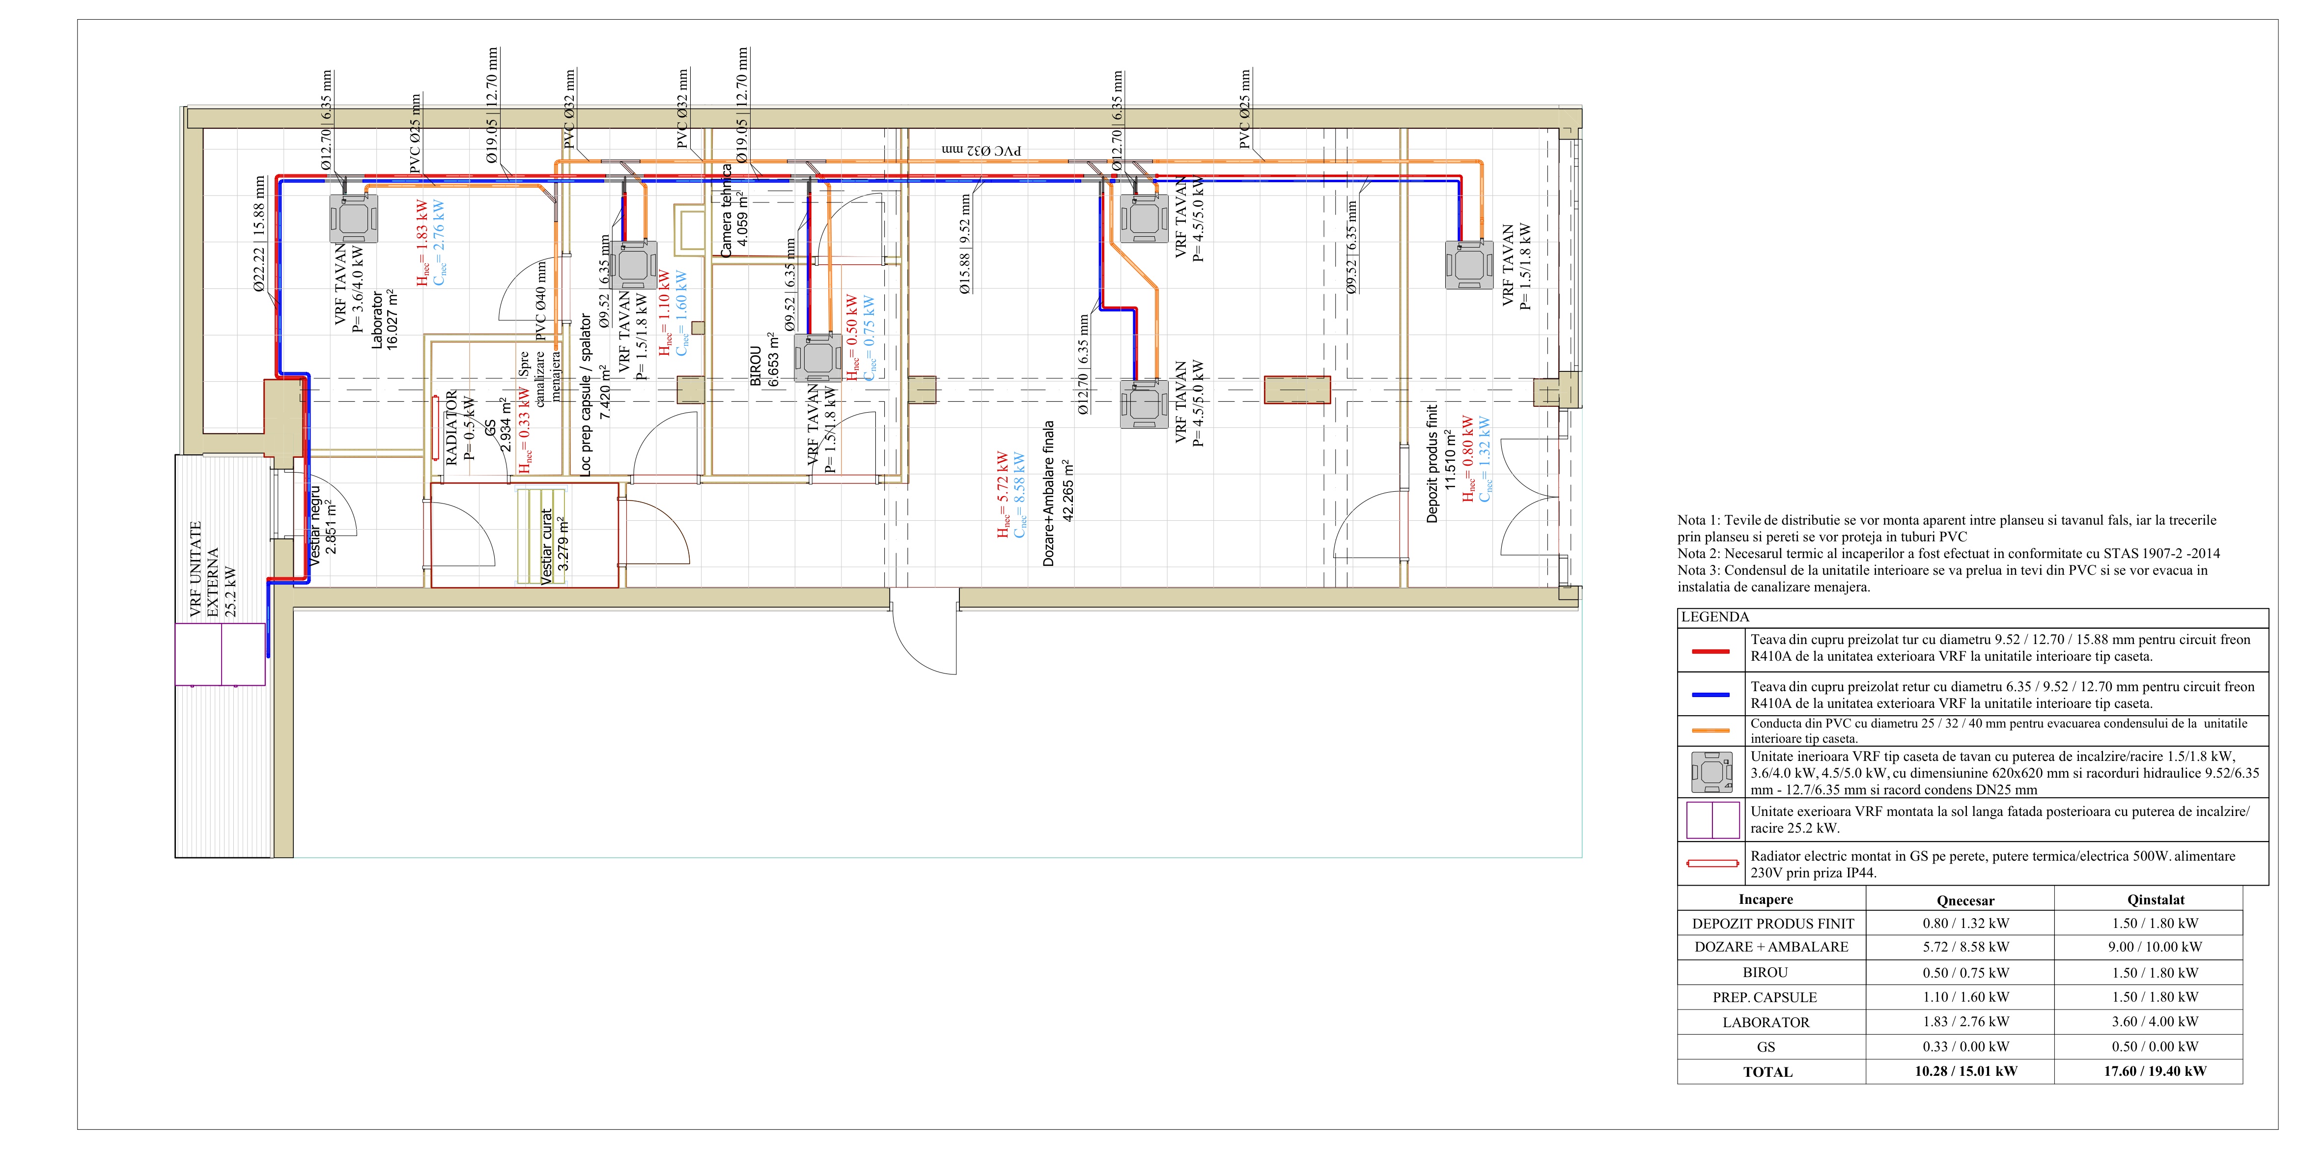Click the purple outdoor unit legend icon
The height and width of the screenshot is (1149, 2298).
pos(1712,820)
